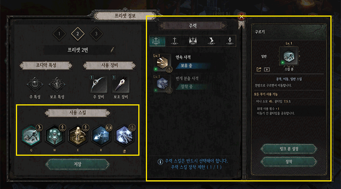341x189 pixels.
Task: Click the 장착 equip button
Action: click(x=289, y=162)
